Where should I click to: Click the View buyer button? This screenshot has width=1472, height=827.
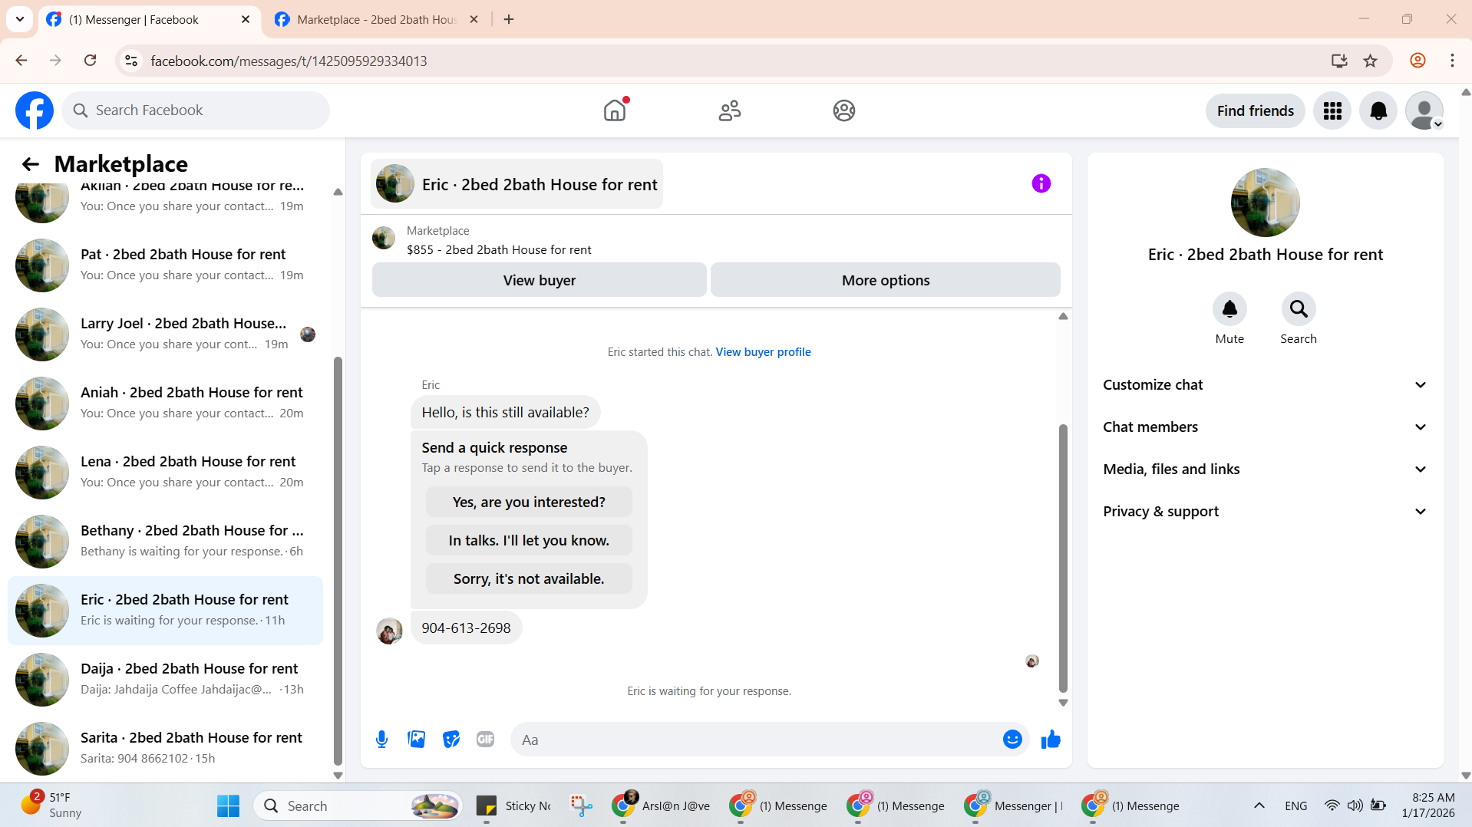coord(539,281)
